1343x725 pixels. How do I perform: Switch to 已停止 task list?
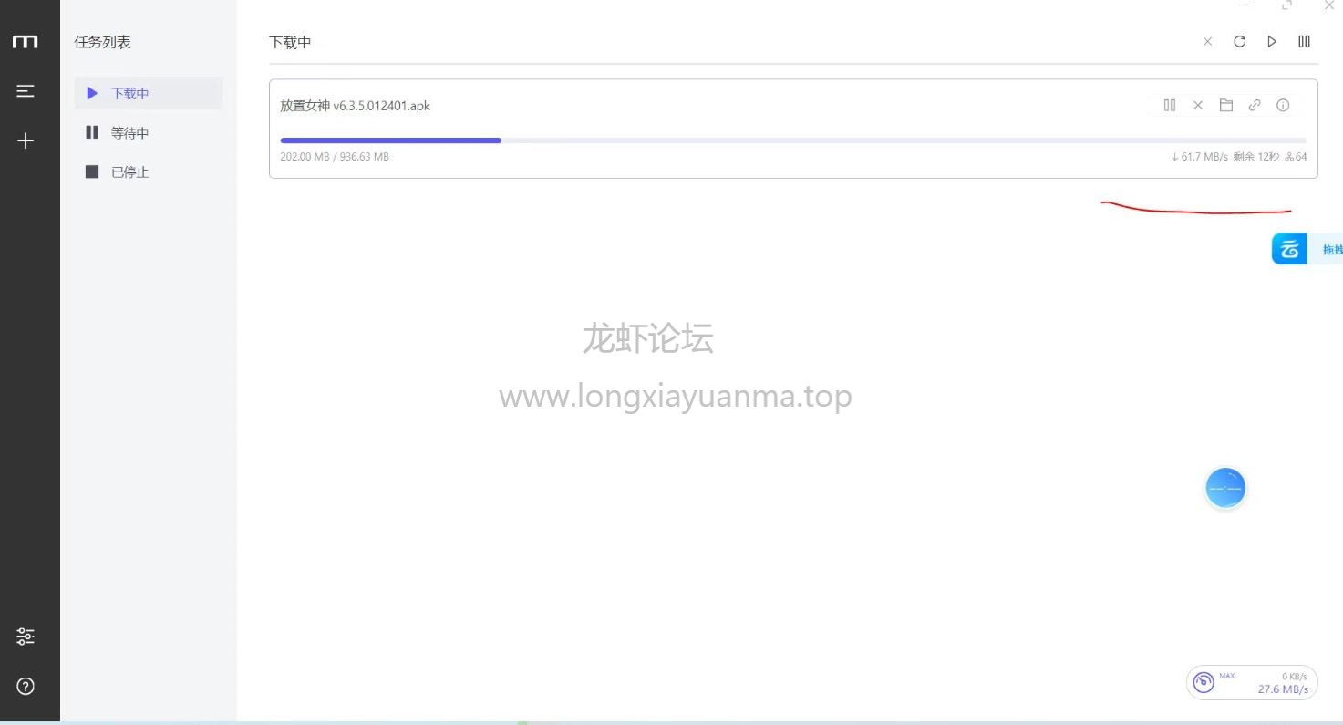(149, 171)
